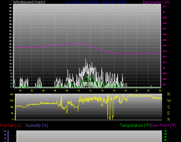Screen dimensions: 181x142
Task: Click the 30.1 barometer axis value
Action: click(x=165, y=7)
